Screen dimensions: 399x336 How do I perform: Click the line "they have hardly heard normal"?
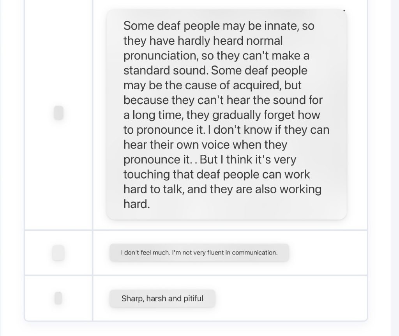tap(203, 41)
